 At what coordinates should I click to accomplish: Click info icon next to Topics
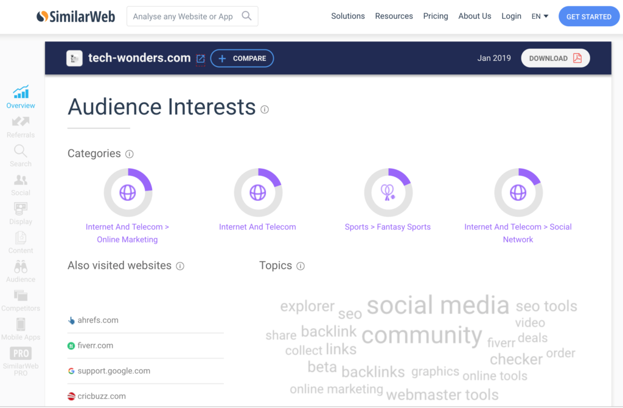pos(301,266)
